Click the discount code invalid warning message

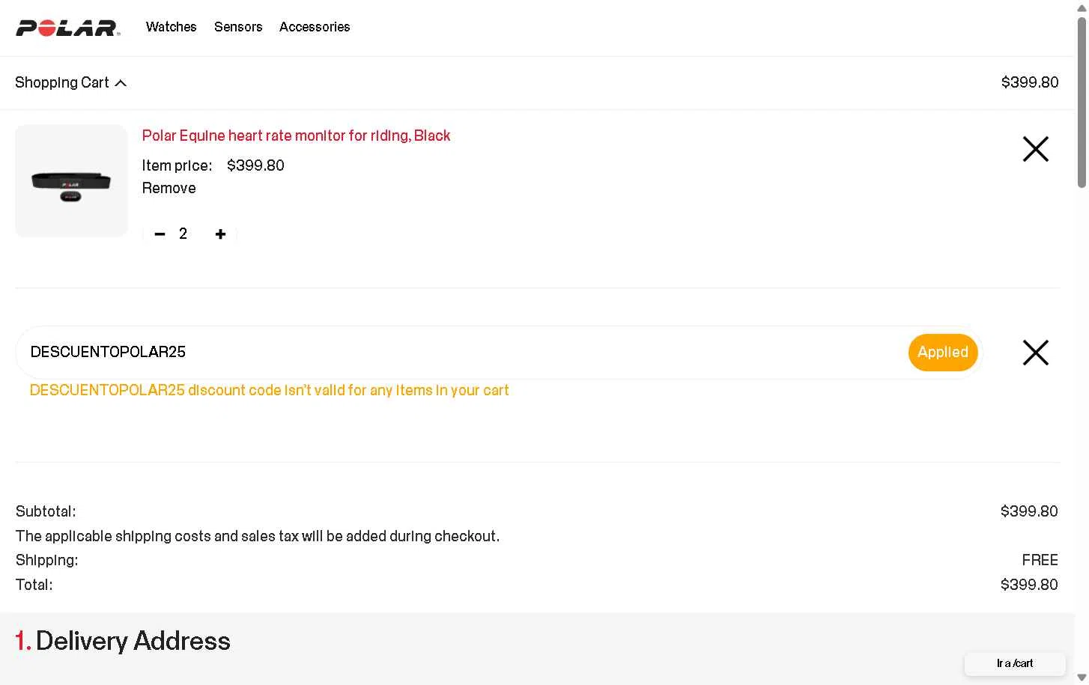click(269, 390)
